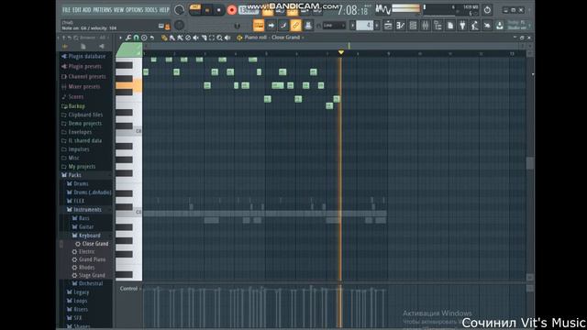The image size is (587, 330).
Task: Open the Piano roll window icon
Action: pos(400,26)
